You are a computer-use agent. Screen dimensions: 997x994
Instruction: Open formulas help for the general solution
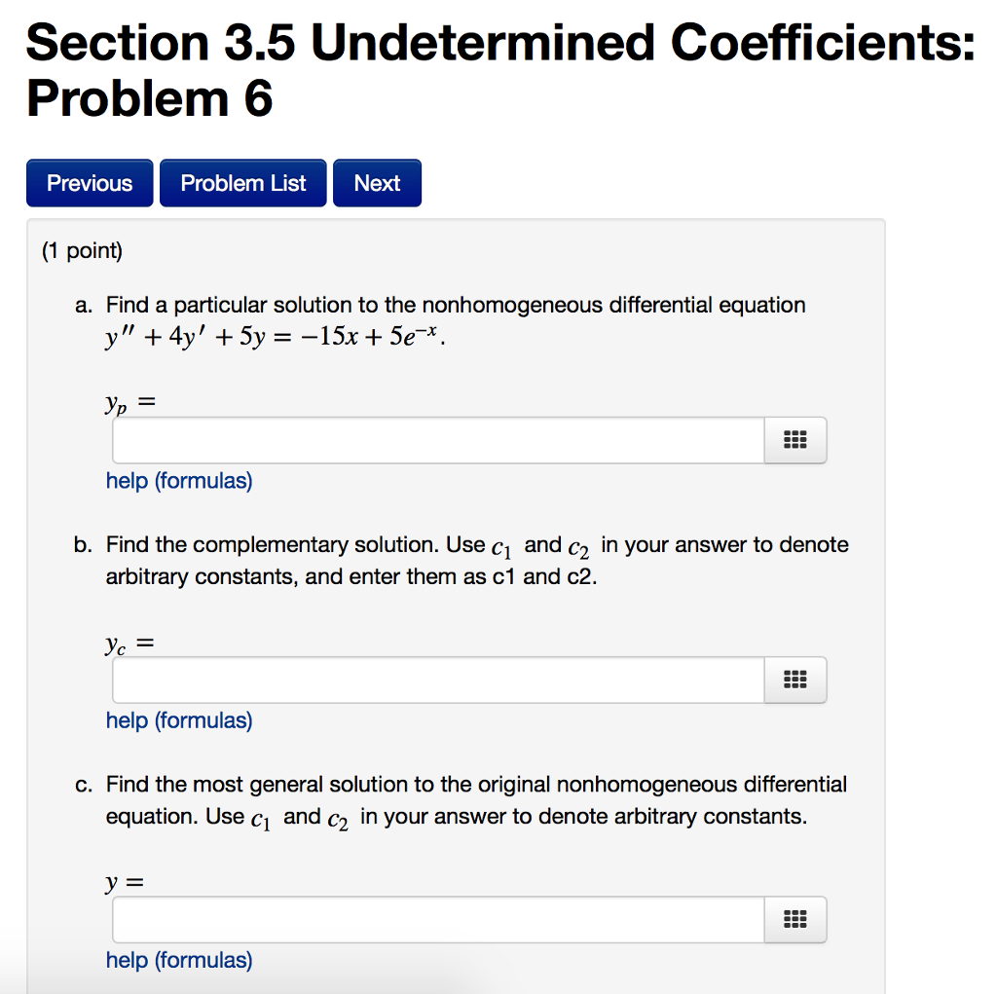(x=178, y=960)
